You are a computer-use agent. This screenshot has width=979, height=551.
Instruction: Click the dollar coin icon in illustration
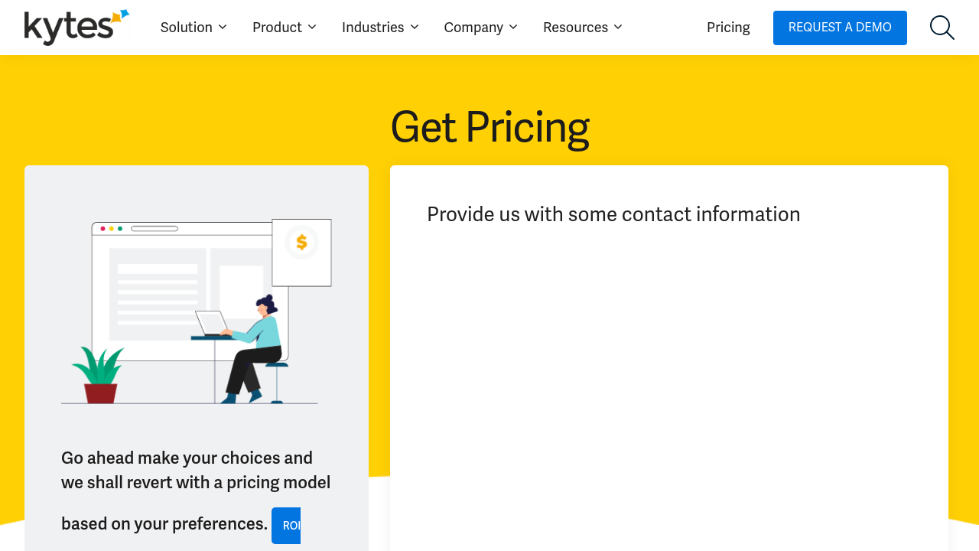click(301, 243)
